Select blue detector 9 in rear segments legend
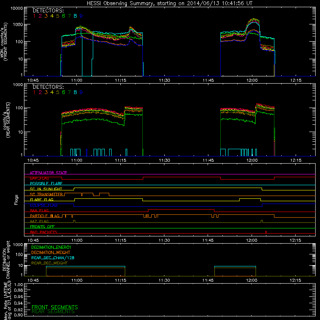This screenshot has height=320, width=320. [x=81, y=92]
